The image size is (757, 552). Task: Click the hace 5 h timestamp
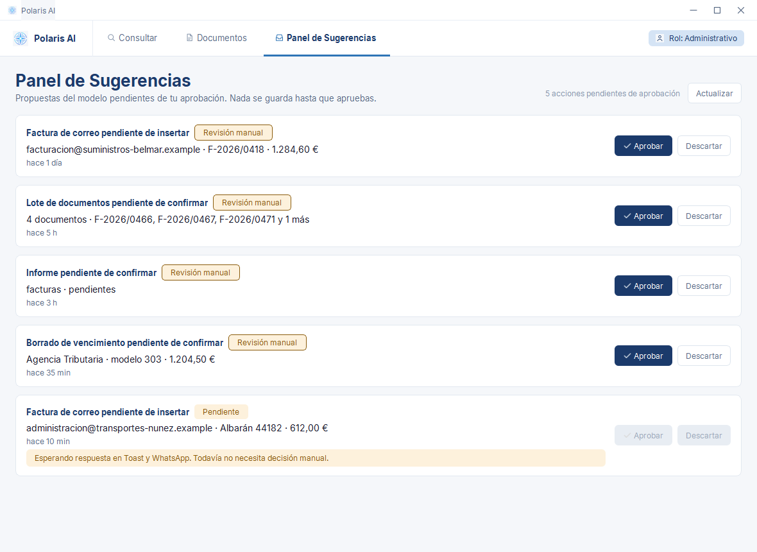click(x=42, y=233)
